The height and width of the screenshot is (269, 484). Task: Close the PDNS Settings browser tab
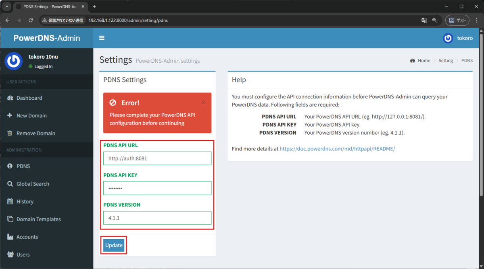point(82,6)
